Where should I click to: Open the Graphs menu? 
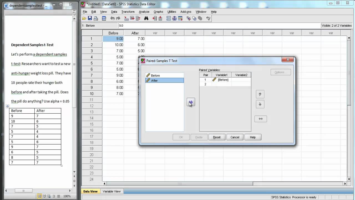(x=158, y=12)
